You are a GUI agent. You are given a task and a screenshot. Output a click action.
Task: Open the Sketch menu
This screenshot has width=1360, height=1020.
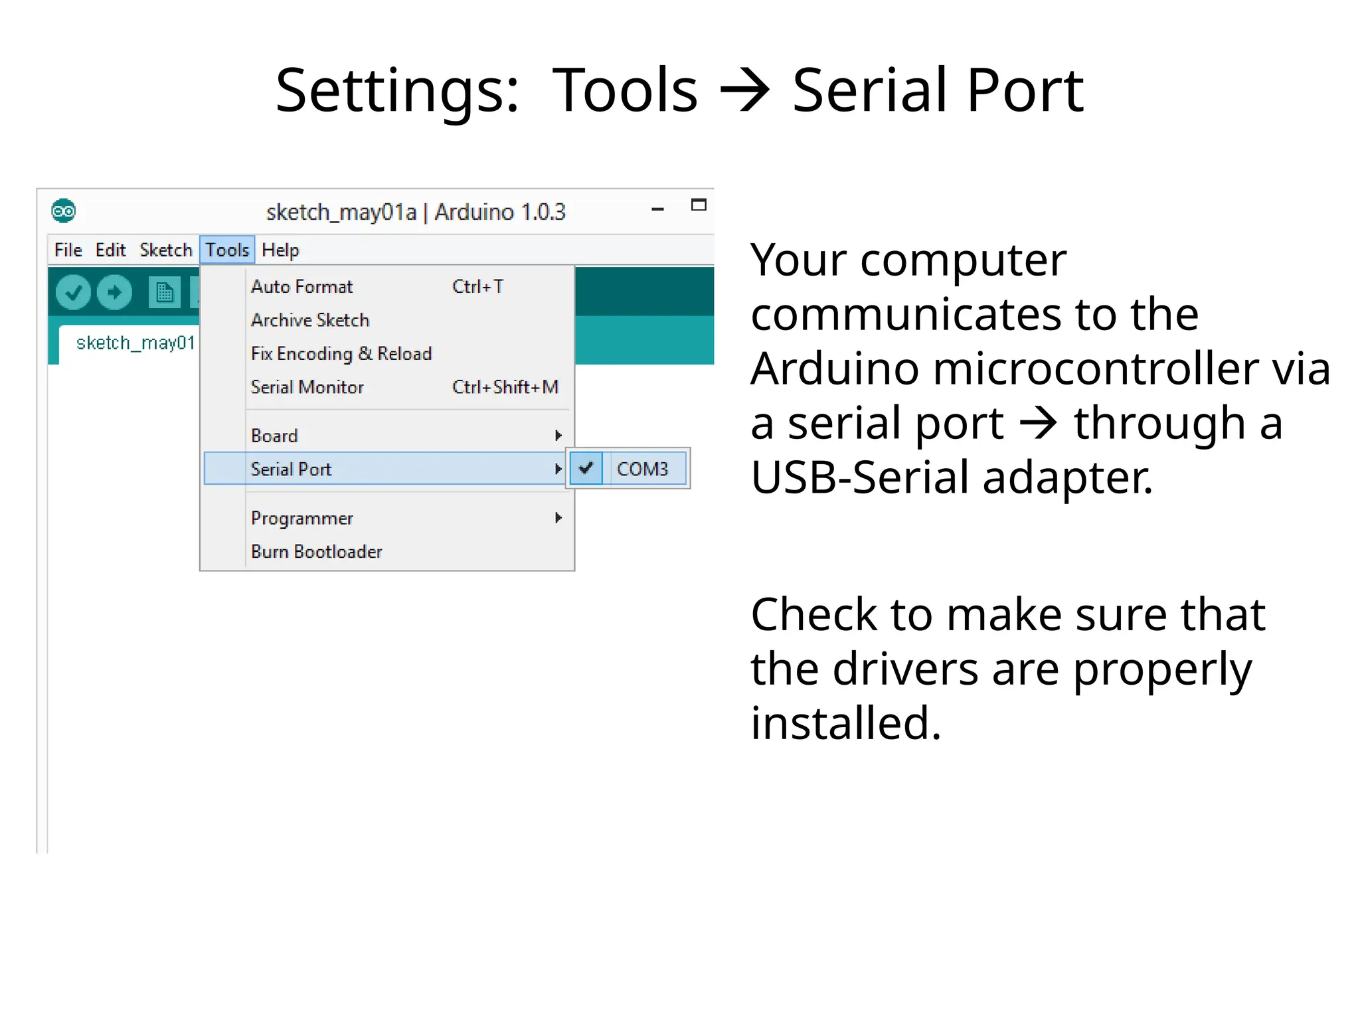coord(165,250)
